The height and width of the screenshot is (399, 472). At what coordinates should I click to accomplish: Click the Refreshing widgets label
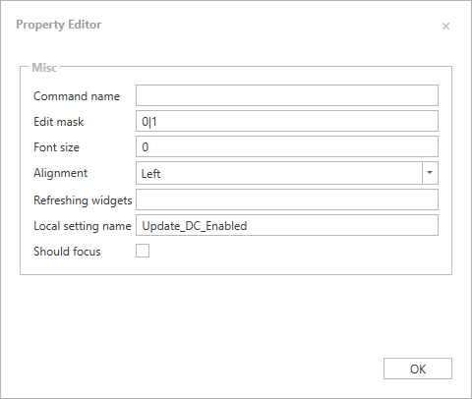tap(83, 200)
